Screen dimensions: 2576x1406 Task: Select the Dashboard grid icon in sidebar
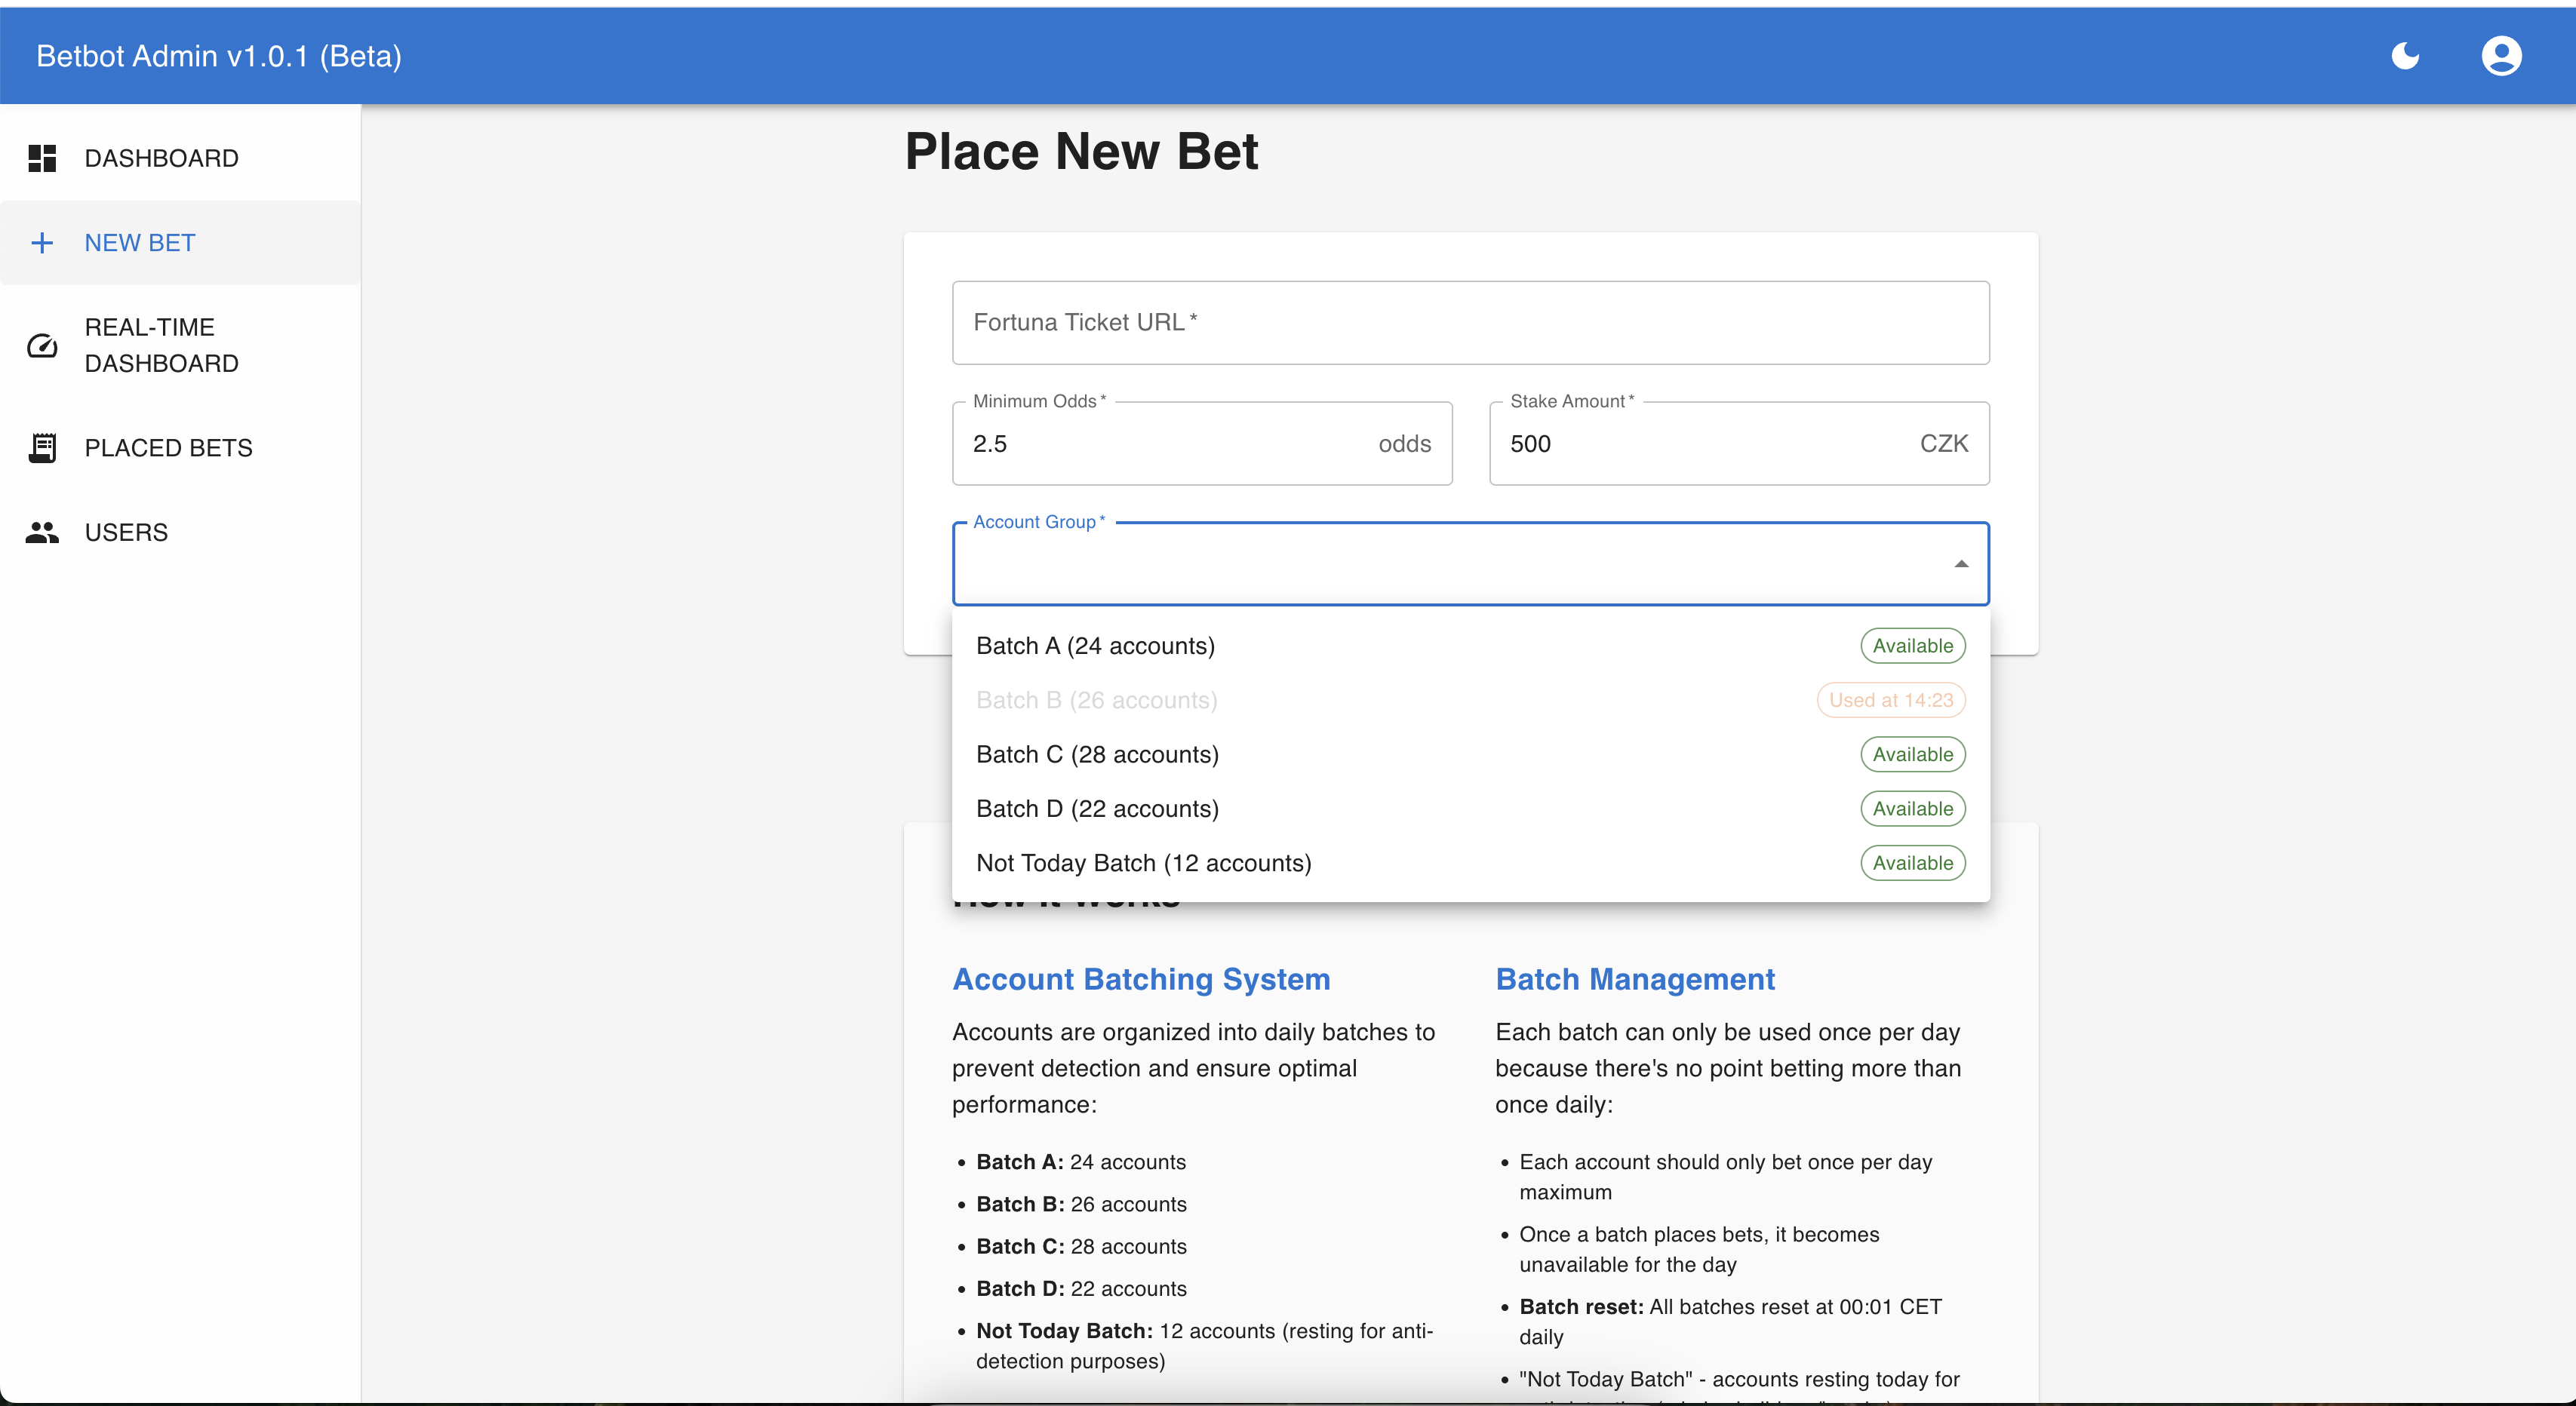[42, 158]
